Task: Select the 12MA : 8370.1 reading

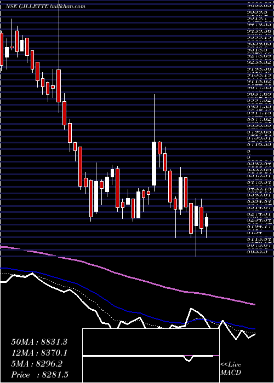Action: tap(39, 353)
